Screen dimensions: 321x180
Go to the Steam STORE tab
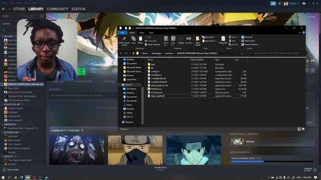pyautogui.click(x=19, y=9)
